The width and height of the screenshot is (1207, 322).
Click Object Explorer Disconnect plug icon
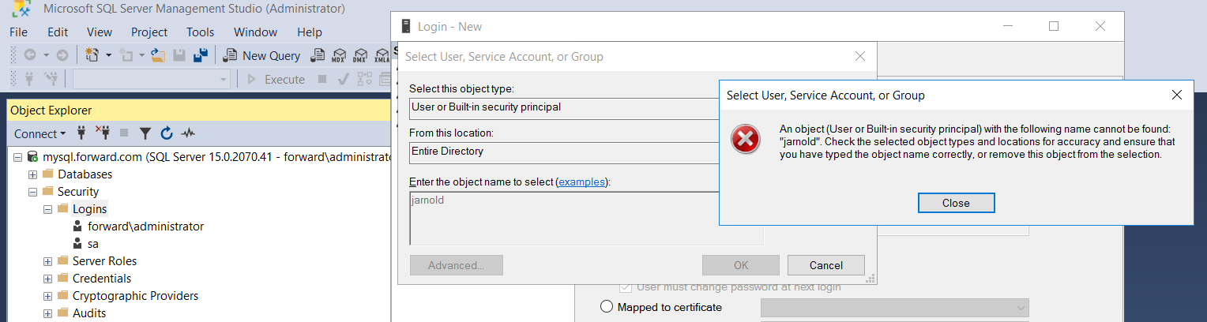tap(102, 133)
